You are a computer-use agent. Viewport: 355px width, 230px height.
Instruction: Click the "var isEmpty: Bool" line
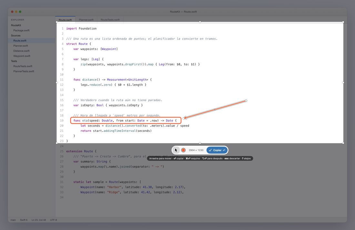click(x=108, y=105)
